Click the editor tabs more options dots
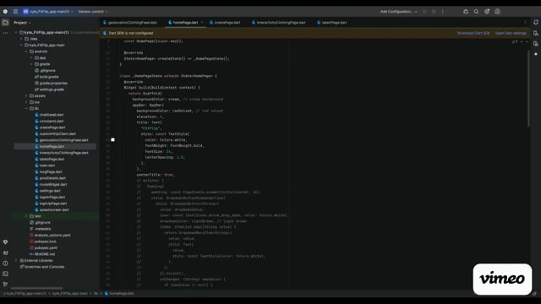 click(x=525, y=23)
